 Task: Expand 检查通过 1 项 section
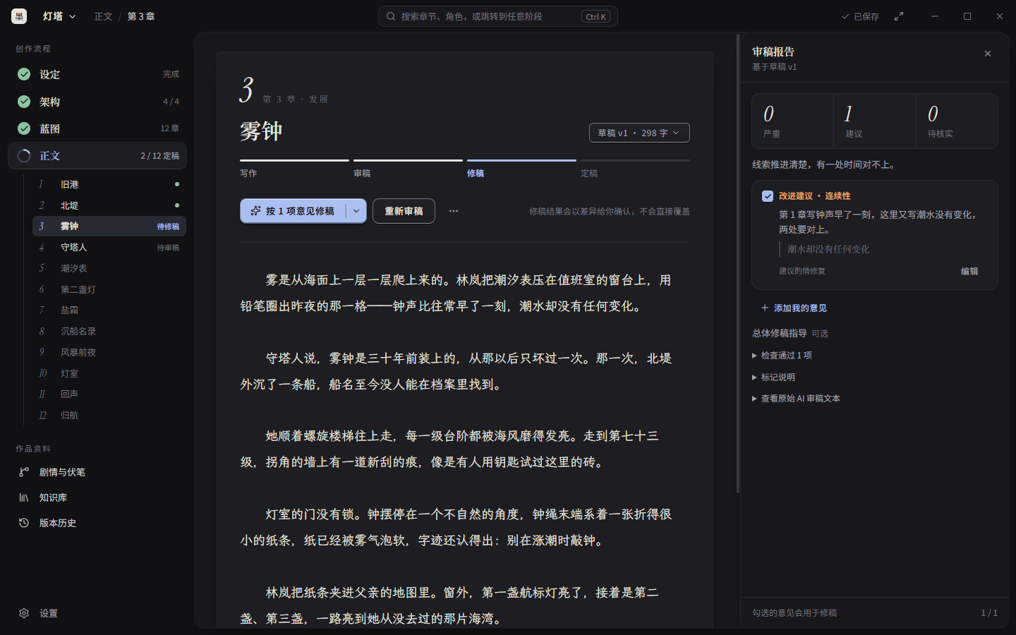pos(782,356)
